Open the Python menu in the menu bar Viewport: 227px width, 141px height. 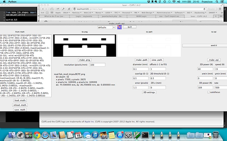pos(12,2)
